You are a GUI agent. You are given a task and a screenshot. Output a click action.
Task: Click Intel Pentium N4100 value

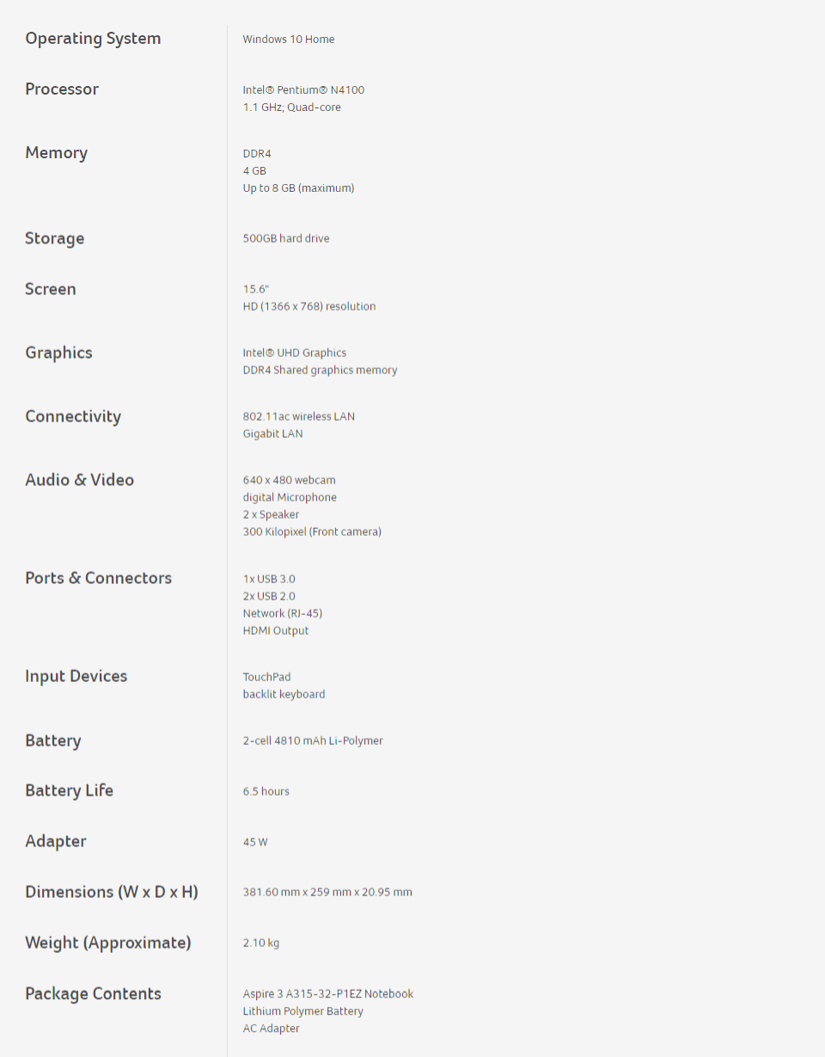pyautogui.click(x=303, y=90)
